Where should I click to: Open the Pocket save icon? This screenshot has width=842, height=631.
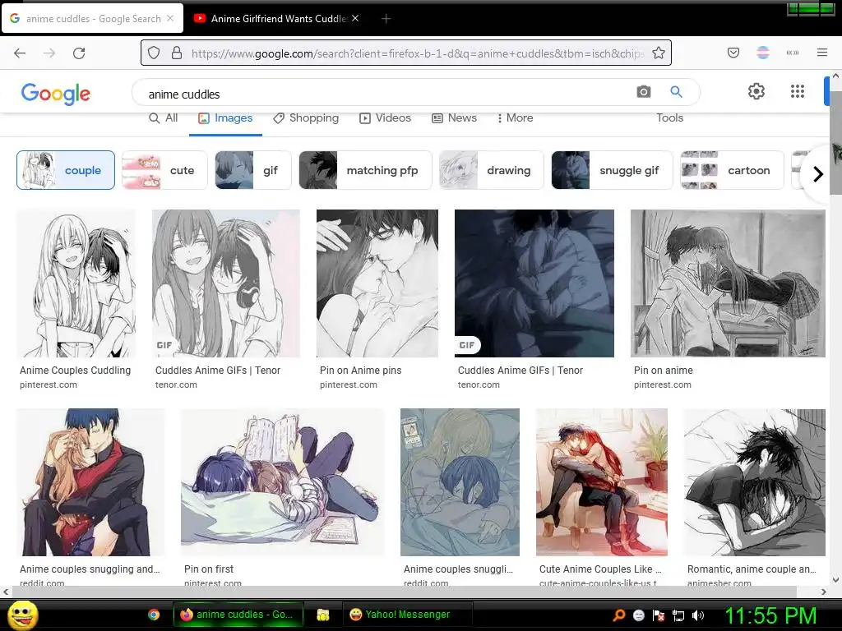point(733,53)
